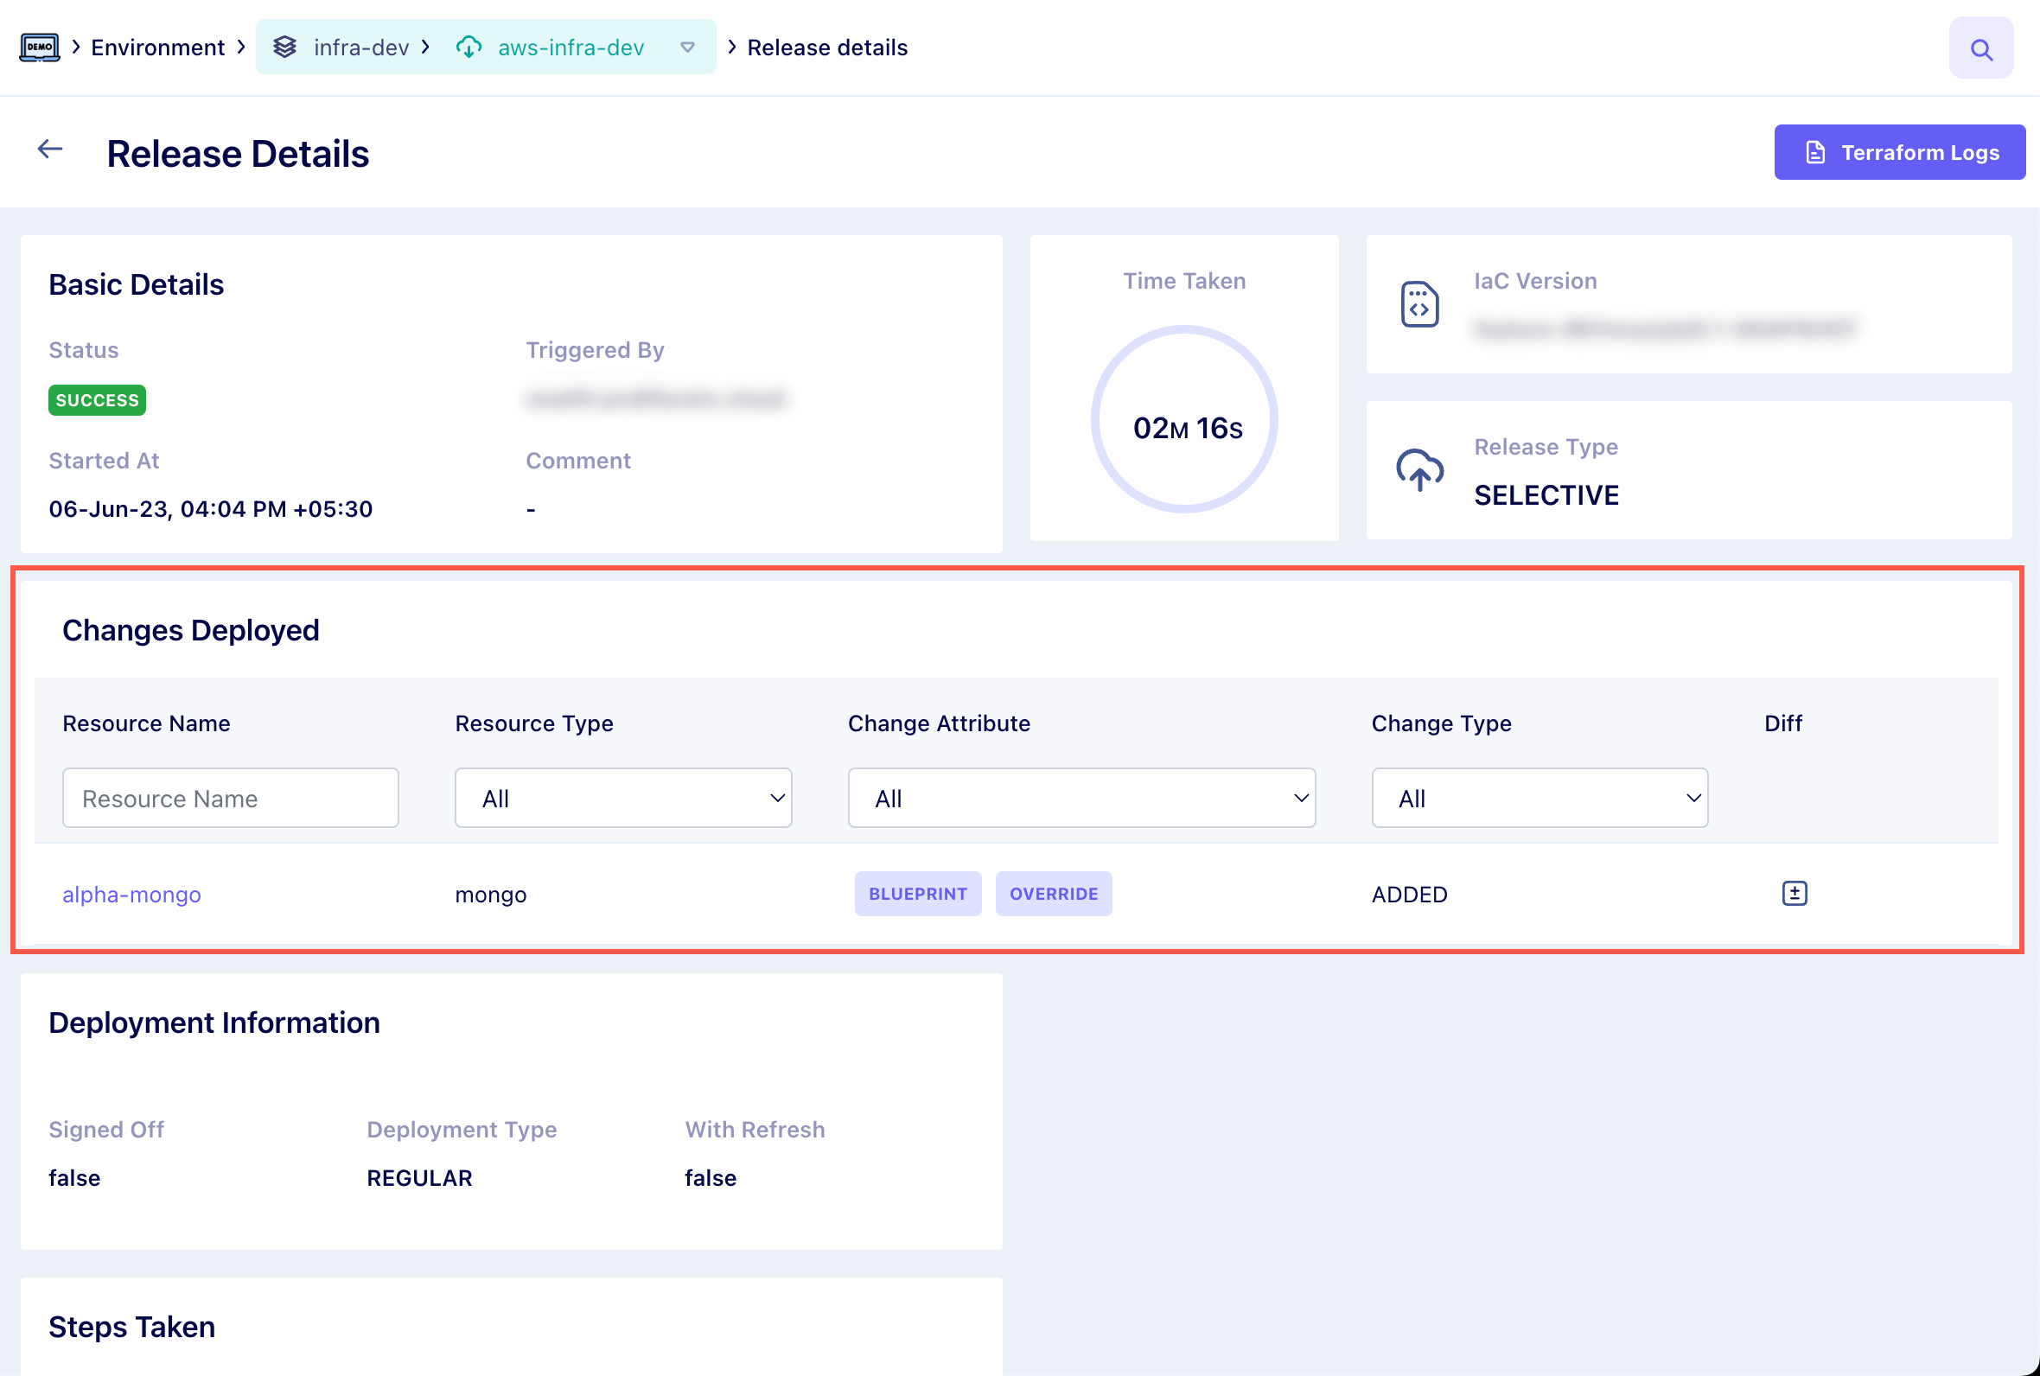This screenshot has width=2040, height=1376.
Task: Click the infra-dev stack layers icon
Action: pos(285,48)
